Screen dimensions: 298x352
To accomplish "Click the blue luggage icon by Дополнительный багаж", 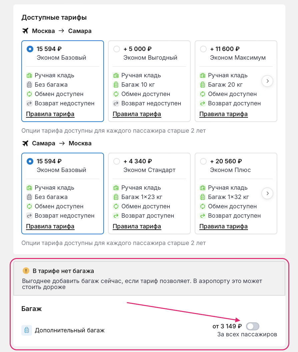I will (27, 330).
